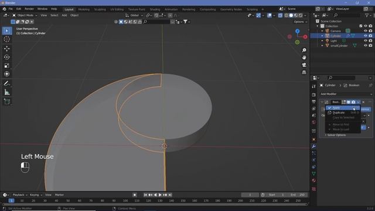
Task: Select the Add Cube tool
Action: pos(6,101)
